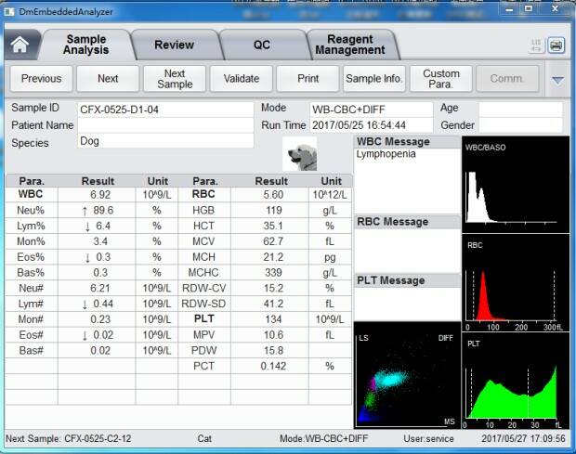
Task: Open Sample Info. dialog
Action: (374, 79)
